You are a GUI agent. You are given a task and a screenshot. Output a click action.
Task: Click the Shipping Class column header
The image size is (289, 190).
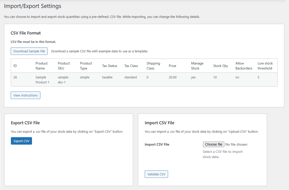153,66
